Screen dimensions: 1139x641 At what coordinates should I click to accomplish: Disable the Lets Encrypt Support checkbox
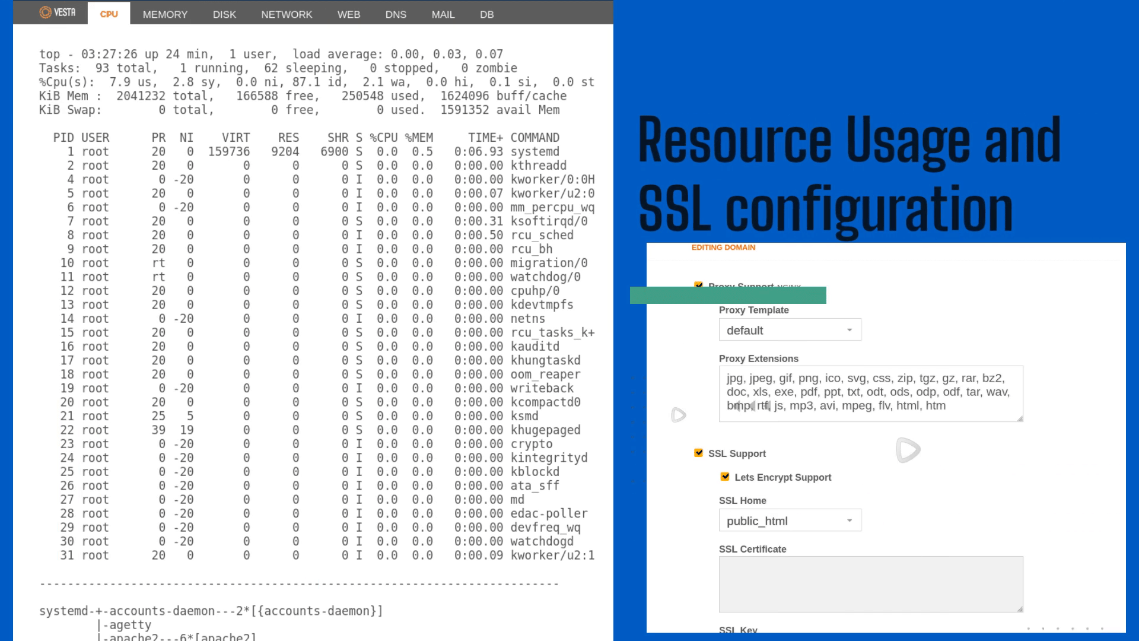724,477
